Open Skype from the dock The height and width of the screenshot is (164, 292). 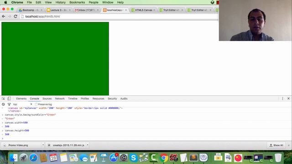pos(134,158)
